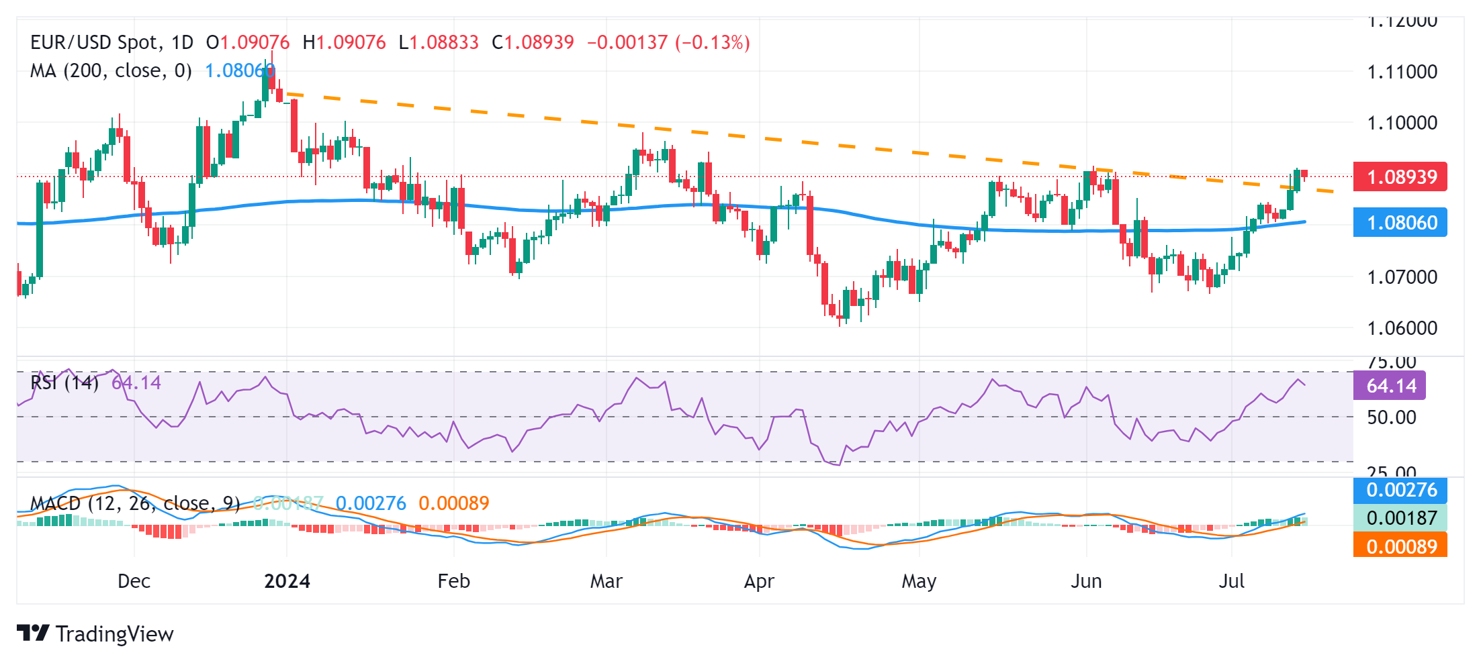The height and width of the screenshot is (663, 1481).
Task: Click the blue 0.00276 MACD value tag
Action: click(1400, 490)
